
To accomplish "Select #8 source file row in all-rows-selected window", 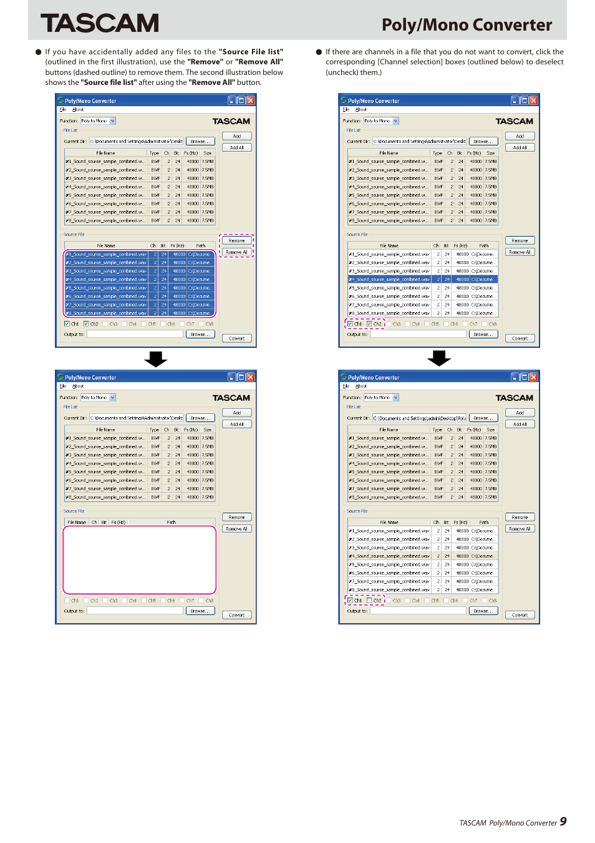I will [x=140, y=313].
